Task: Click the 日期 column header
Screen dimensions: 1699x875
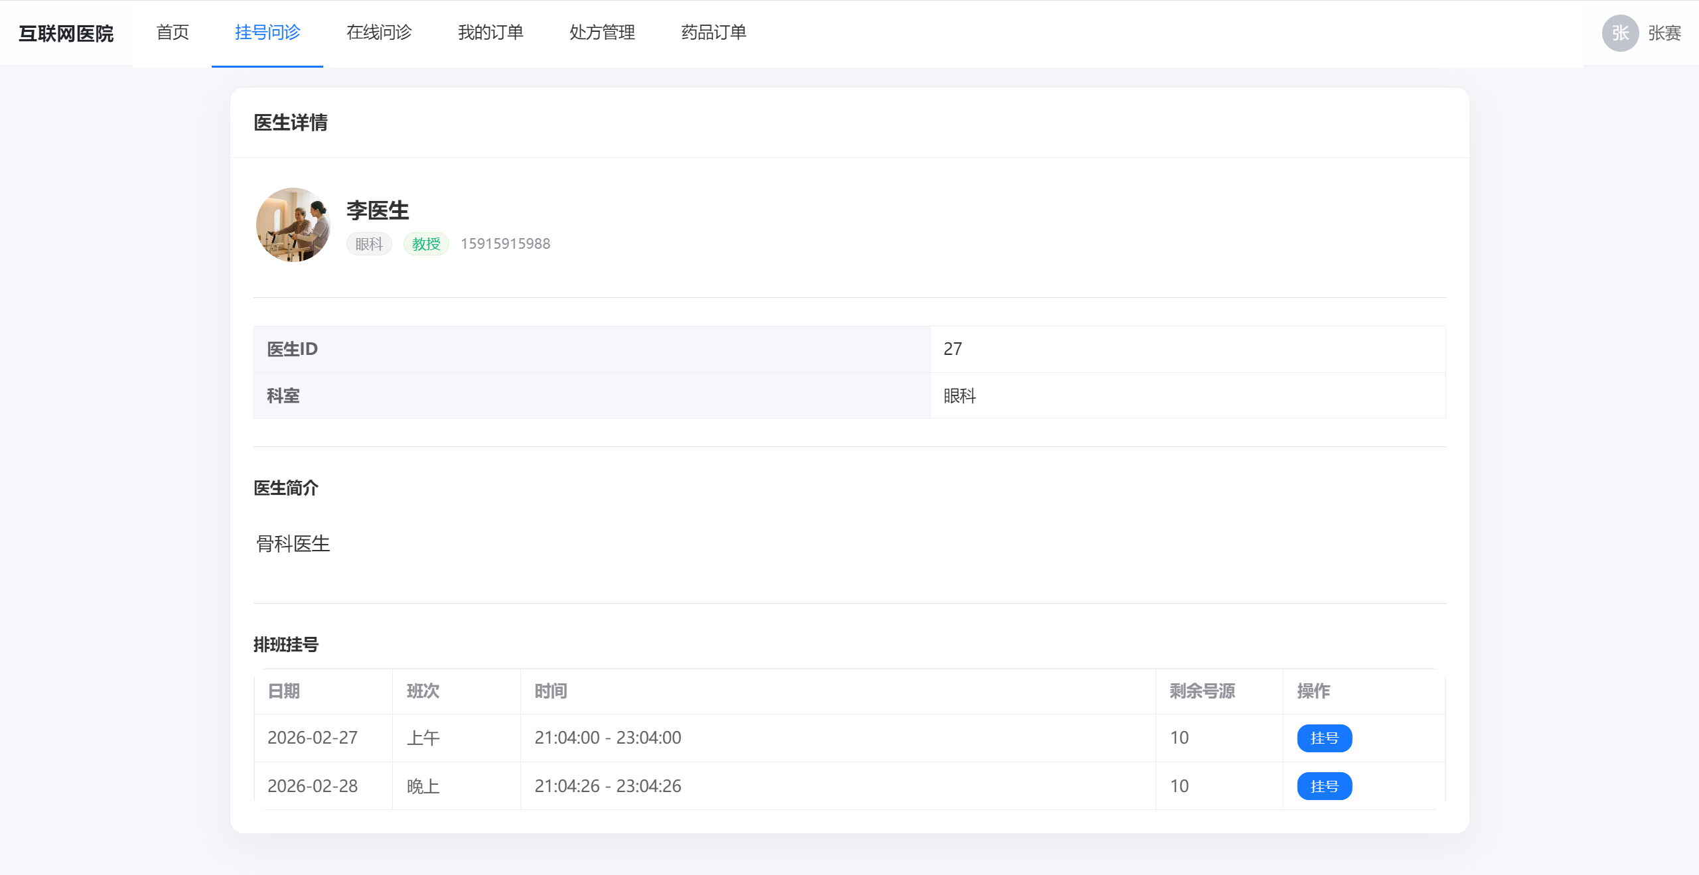Action: coord(284,691)
